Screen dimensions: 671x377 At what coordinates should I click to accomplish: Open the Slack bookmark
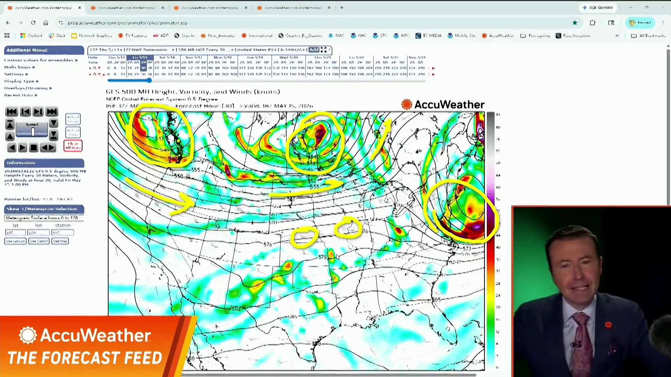pos(57,36)
